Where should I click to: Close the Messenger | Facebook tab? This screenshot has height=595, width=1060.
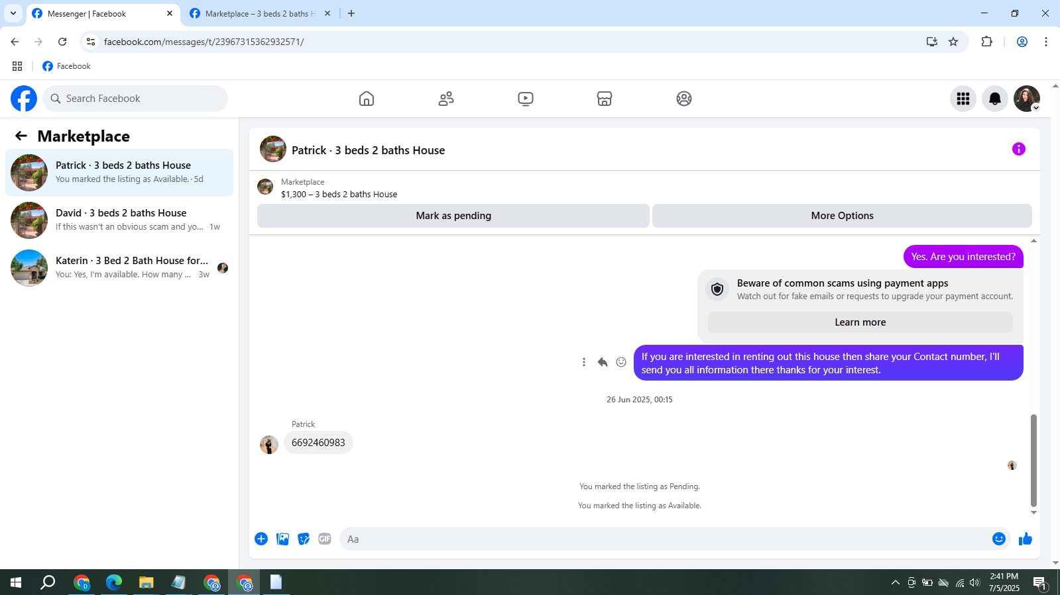(170, 13)
